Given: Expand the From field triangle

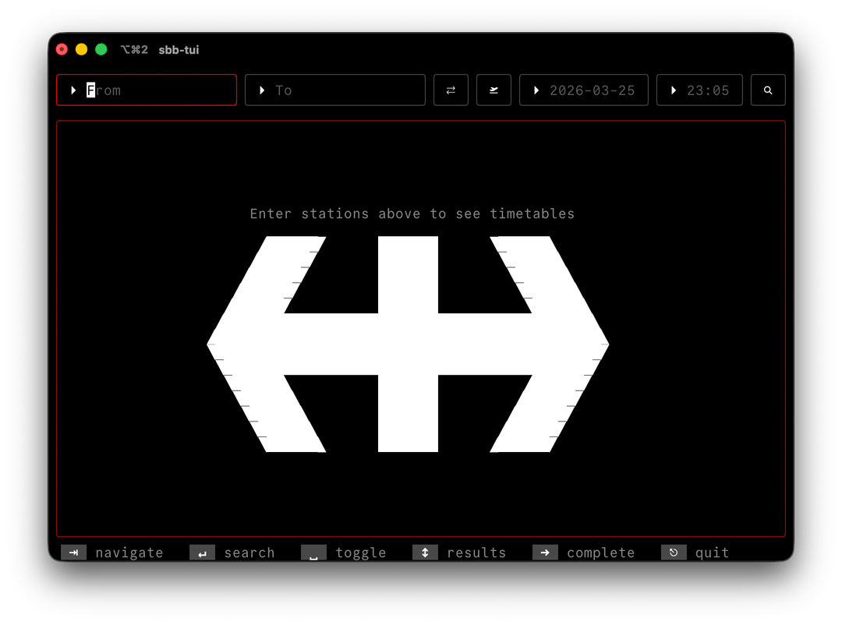Looking at the screenshot, I should coord(73,90).
